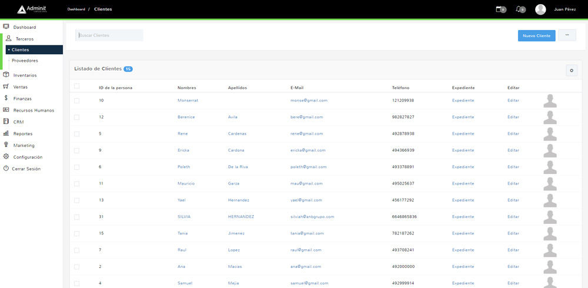Open the list settings gear dropdown
The image size is (588, 288).
571,71
